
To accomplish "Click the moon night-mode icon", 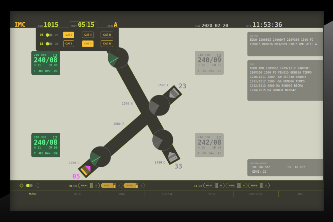I will pos(37,186).
